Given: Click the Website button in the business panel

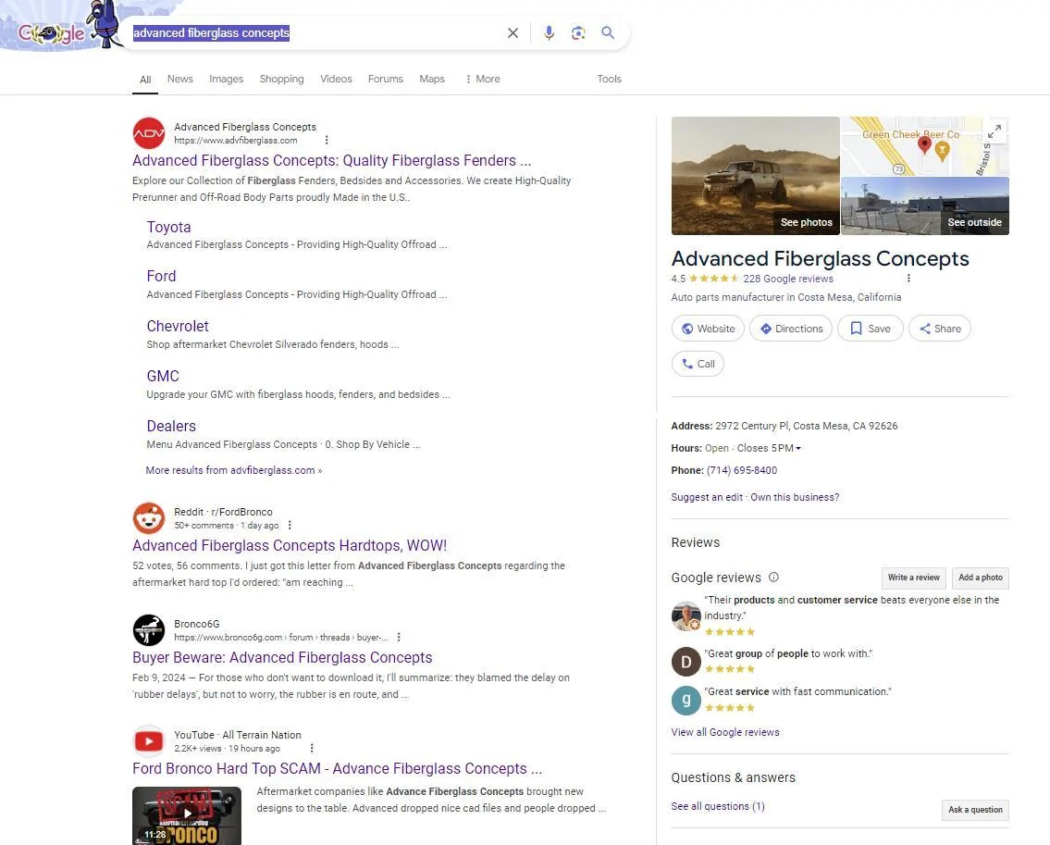Looking at the screenshot, I should coord(708,329).
